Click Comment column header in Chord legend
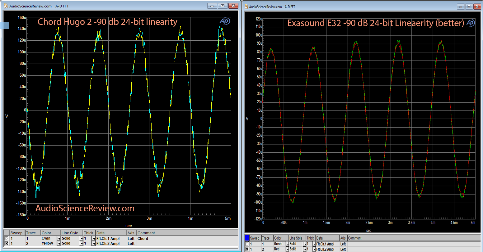Image resolution: width=483 pixels, height=252 pixels. [x=187, y=233]
